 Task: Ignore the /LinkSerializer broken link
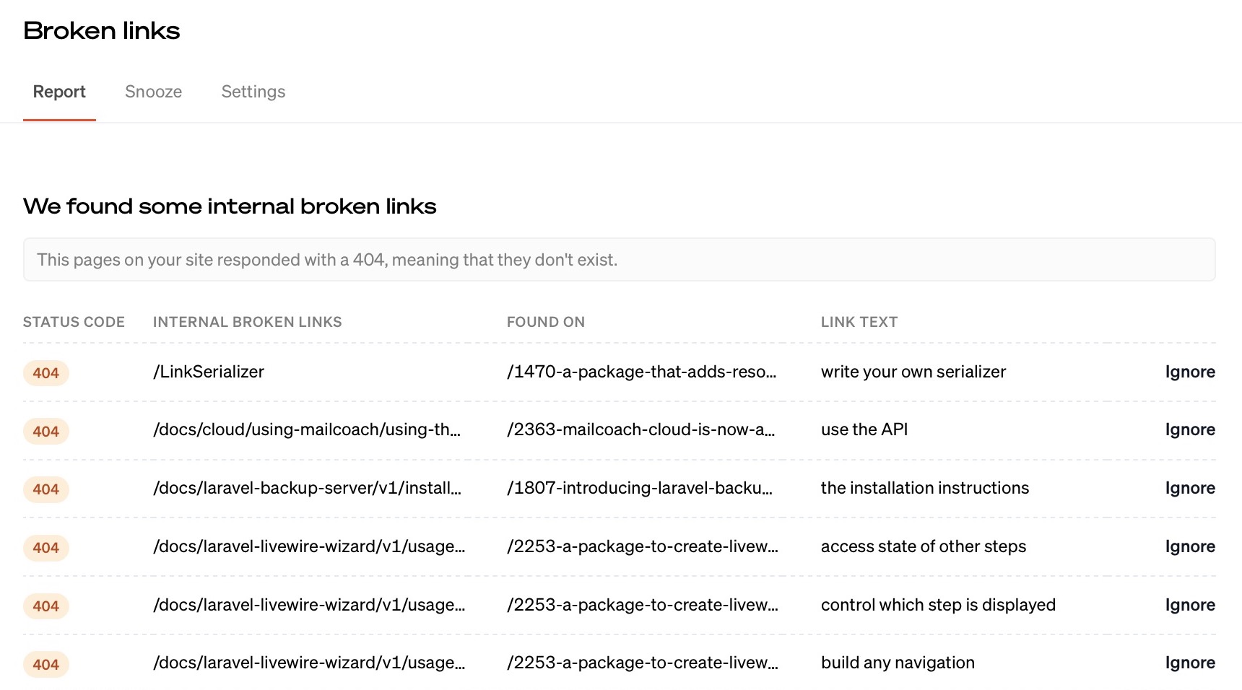pyautogui.click(x=1190, y=372)
